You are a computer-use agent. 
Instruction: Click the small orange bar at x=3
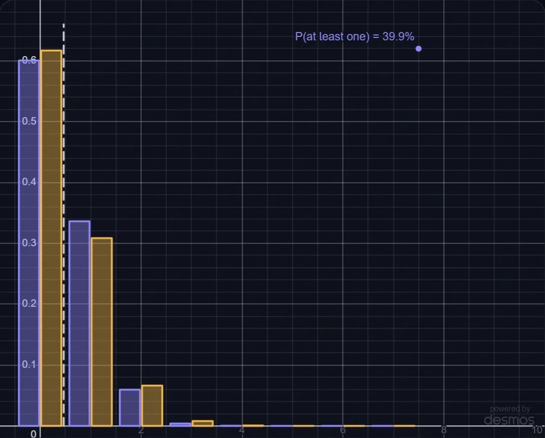[x=203, y=423]
